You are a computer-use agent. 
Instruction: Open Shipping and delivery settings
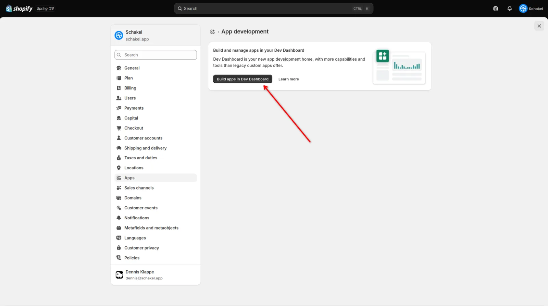(x=155, y=148)
